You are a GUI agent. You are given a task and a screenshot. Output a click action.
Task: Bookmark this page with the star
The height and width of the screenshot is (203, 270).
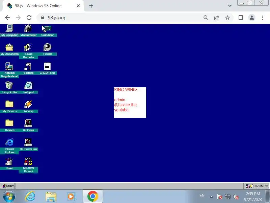(227, 18)
